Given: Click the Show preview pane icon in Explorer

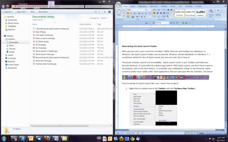Looking at the screenshot, I should coord(104,12).
